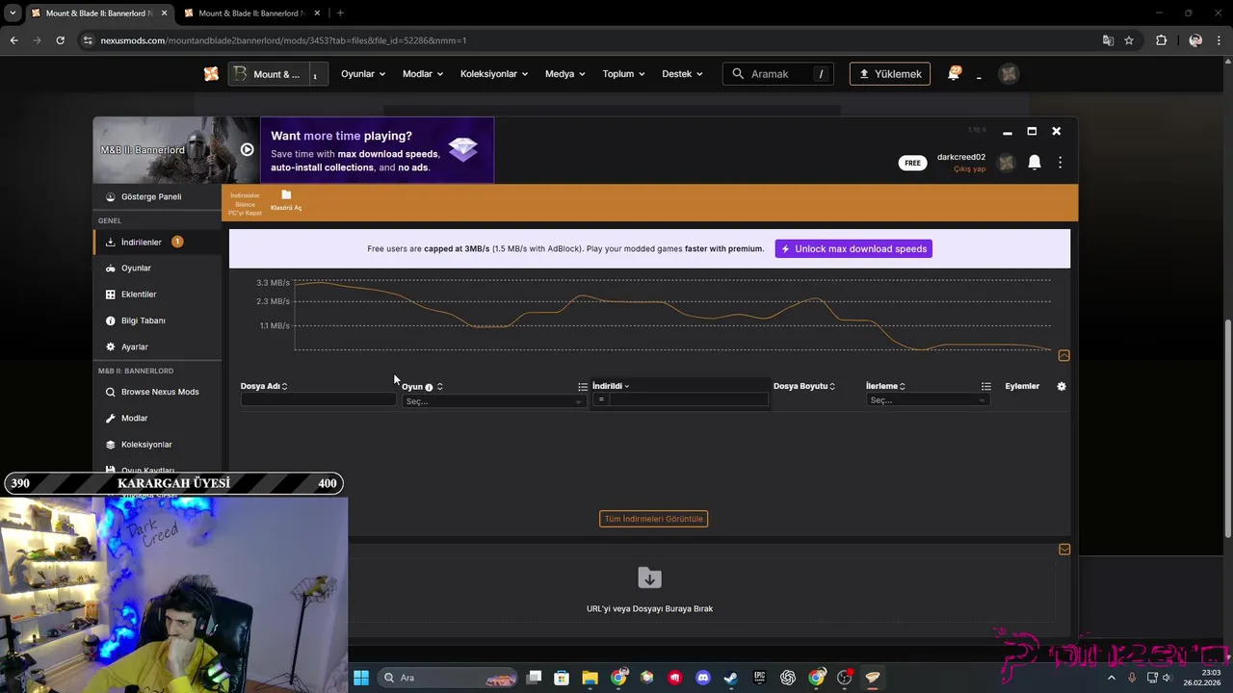Sort downloads by İndirildi column

pos(611,386)
